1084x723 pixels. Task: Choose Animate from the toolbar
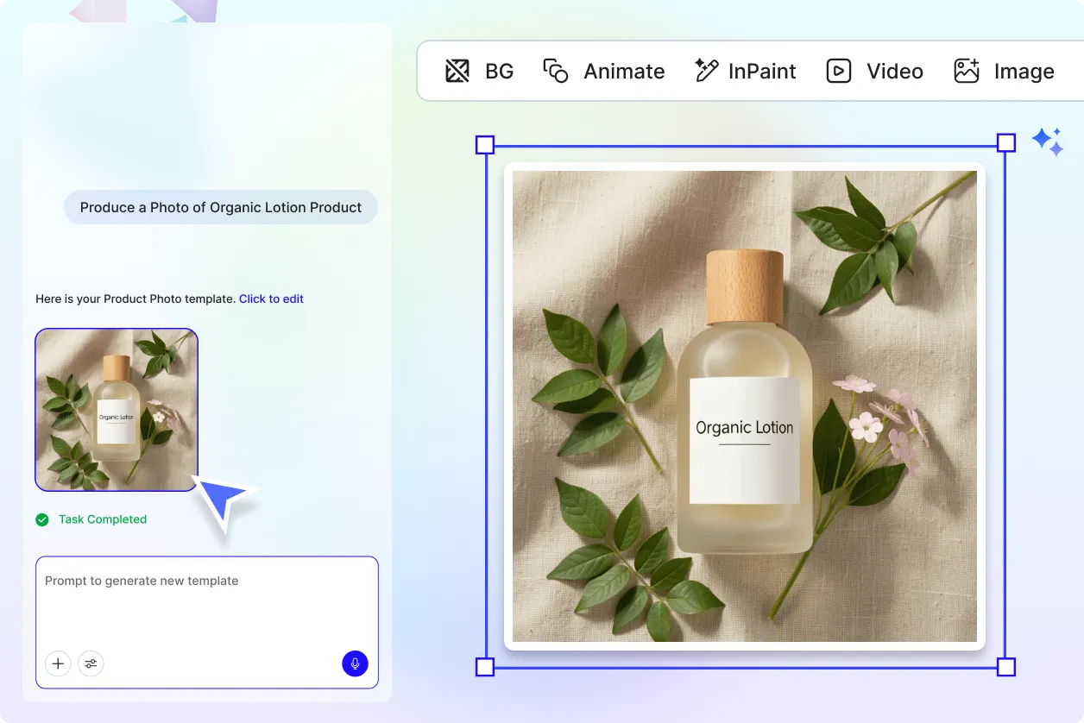click(x=604, y=71)
